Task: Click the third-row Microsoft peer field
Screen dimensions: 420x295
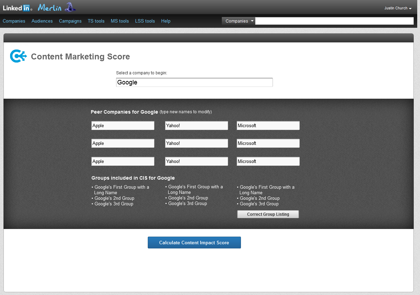Action: pos(268,162)
